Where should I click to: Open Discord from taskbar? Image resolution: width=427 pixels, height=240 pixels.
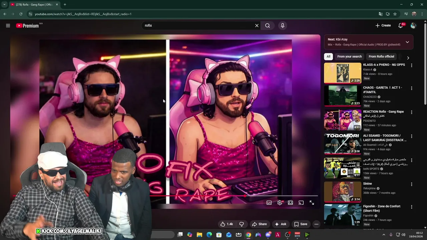(x=268, y=235)
